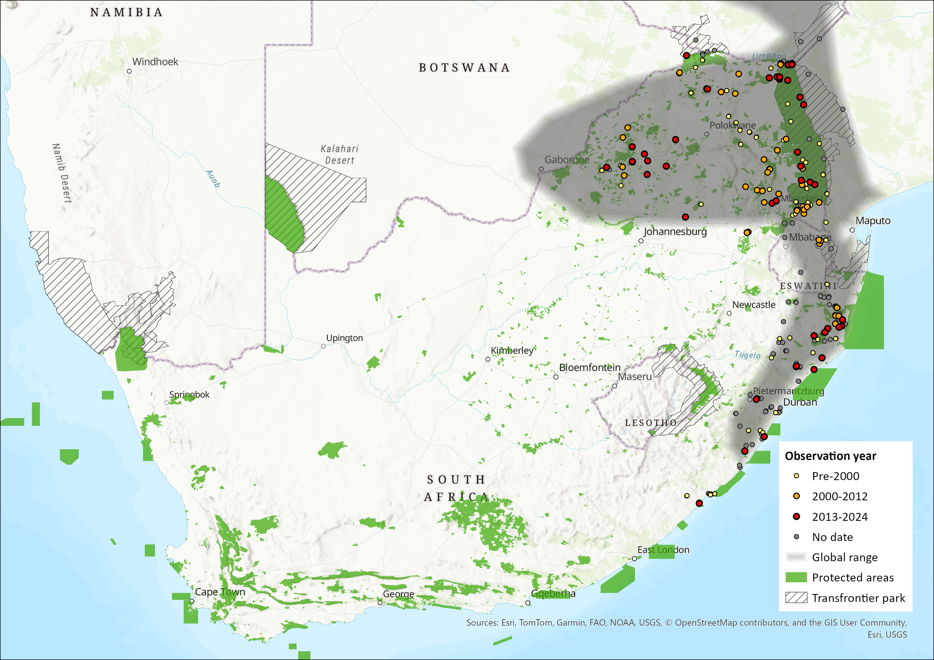Click the Transfrontier park hatched legend symbol
Viewport: 934px width, 660px height.
click(796, 597)
